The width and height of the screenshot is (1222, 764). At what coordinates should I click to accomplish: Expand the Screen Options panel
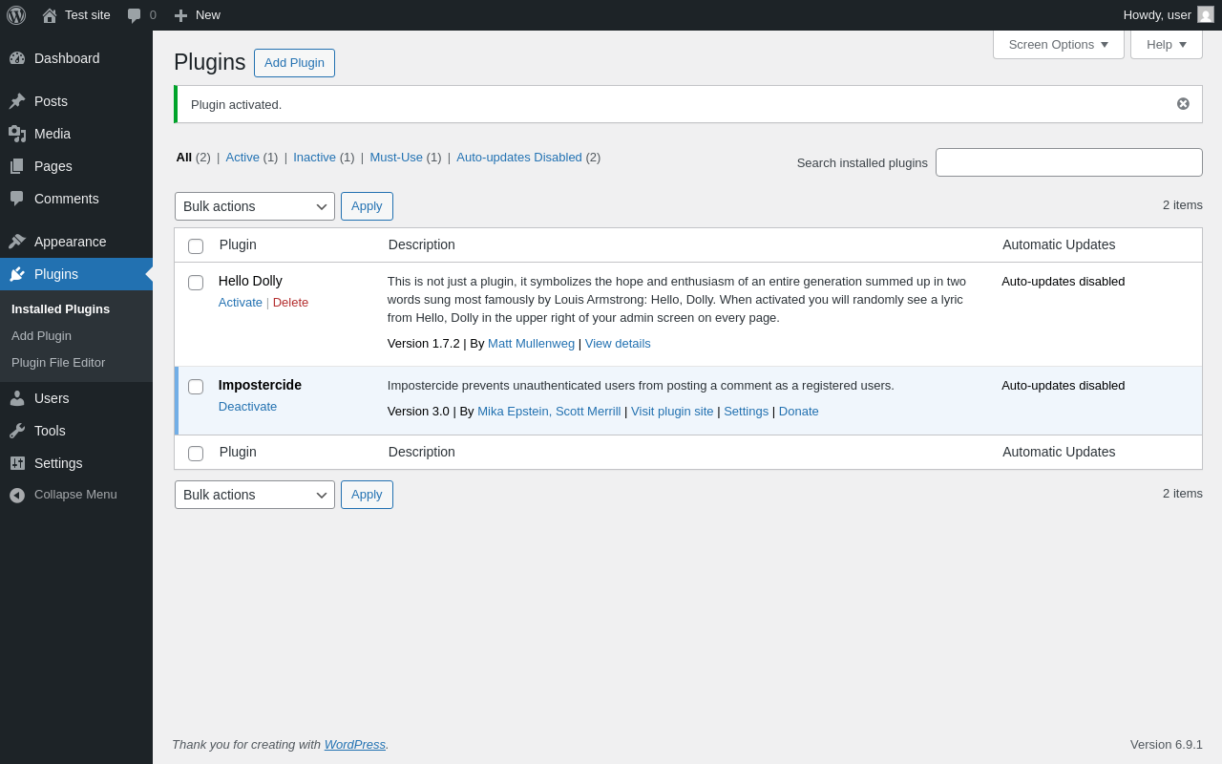1058,44
